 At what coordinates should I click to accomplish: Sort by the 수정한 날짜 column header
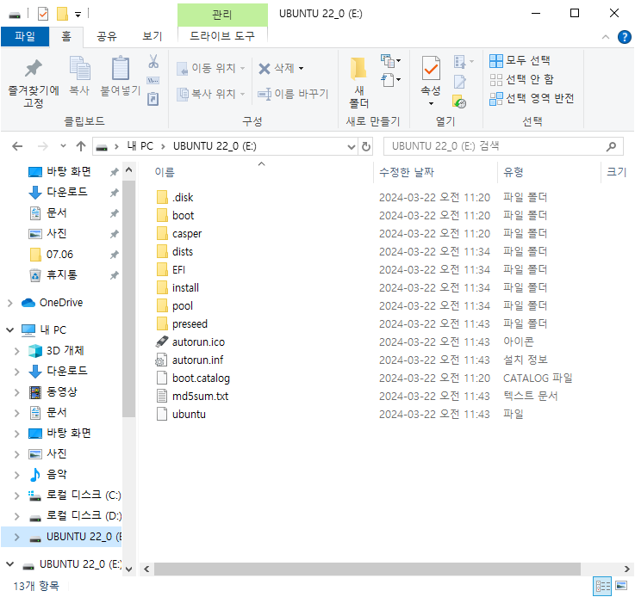407,173
